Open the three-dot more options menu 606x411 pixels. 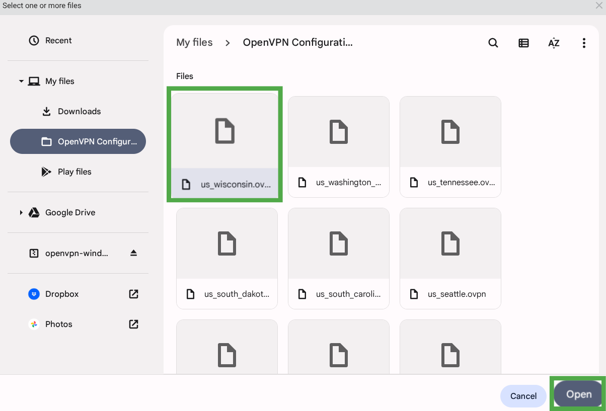(584, 43)
